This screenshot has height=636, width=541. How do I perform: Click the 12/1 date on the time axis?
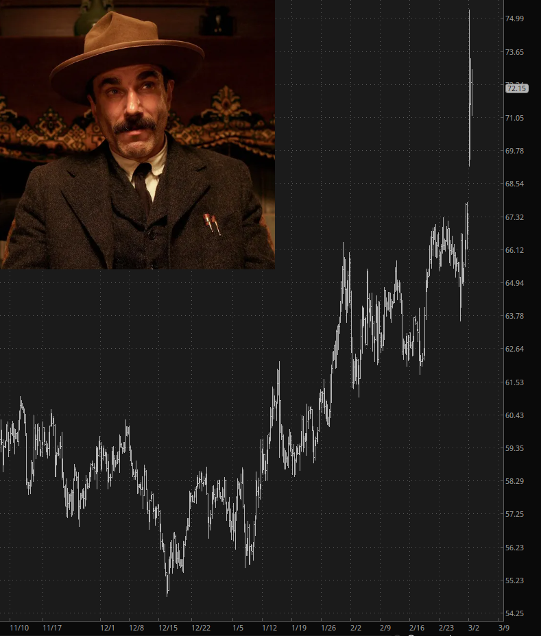coord(107,628)
